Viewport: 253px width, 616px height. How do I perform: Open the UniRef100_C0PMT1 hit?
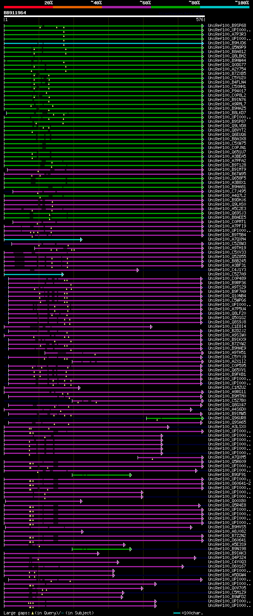[x=227, y=222]
